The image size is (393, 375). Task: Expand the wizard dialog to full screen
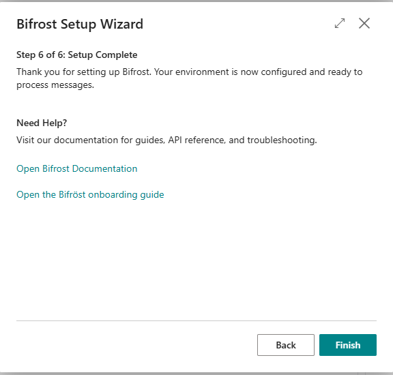tap(340, 23)
